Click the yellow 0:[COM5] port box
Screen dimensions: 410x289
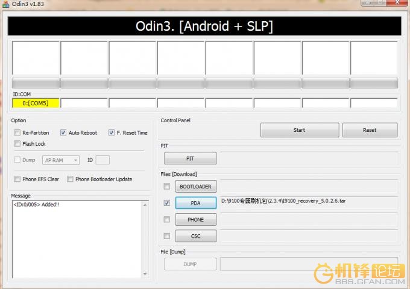36,103
